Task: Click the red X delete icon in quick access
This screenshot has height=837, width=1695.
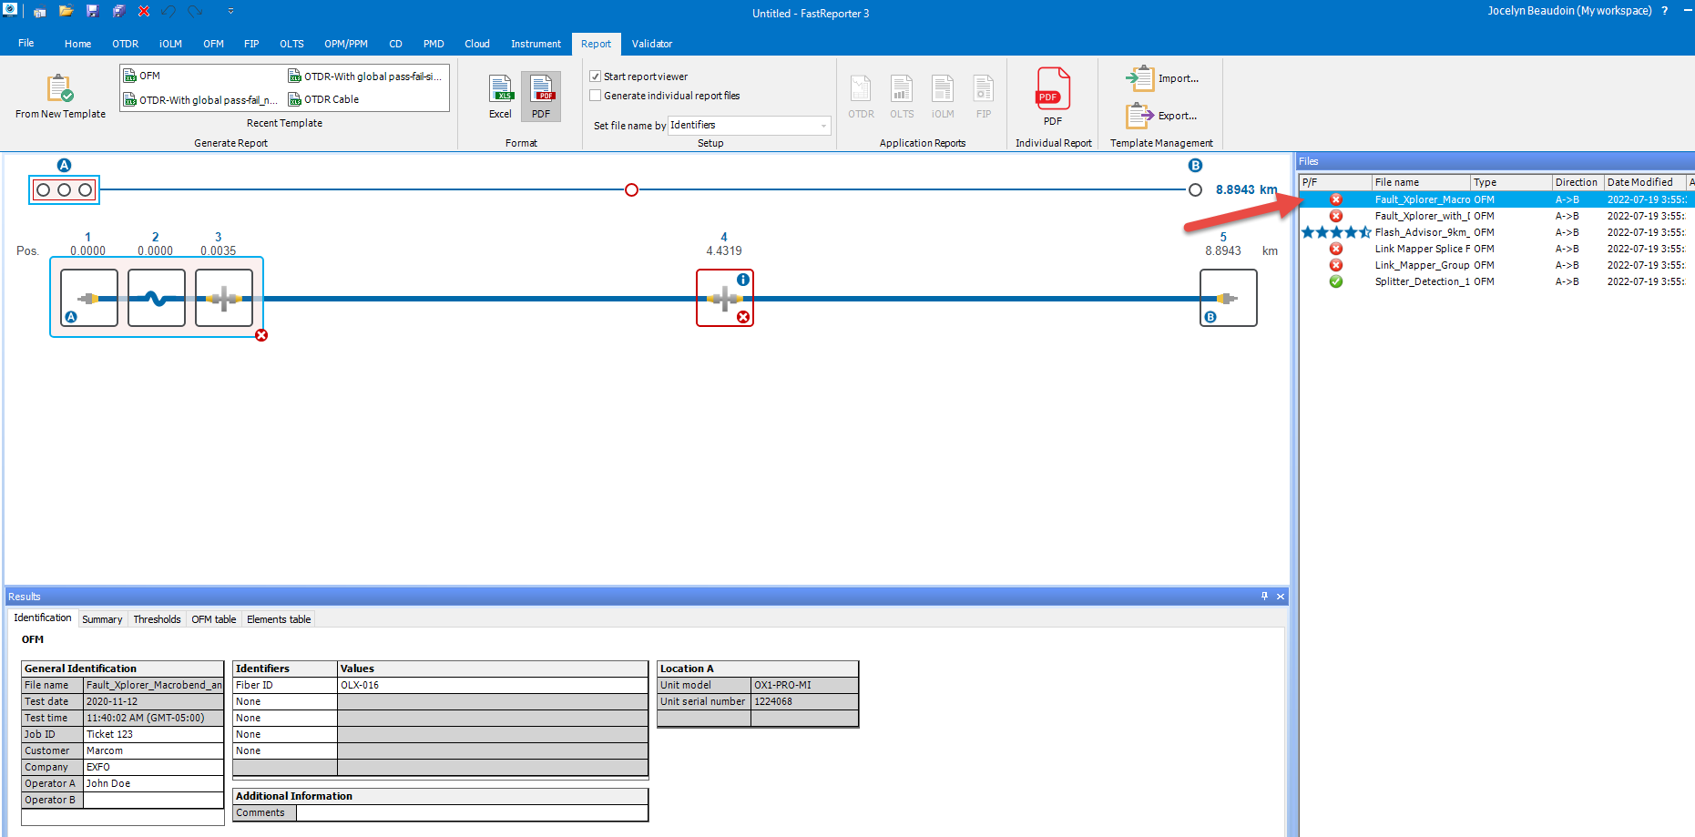Action: click(144, 11)
